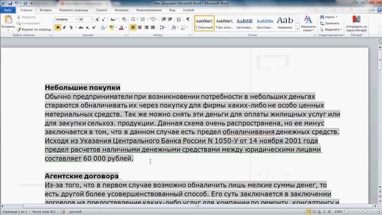The height and width of the screenshot is (215, 382).
Task: Click the Bullets list icon
Action: [133, 19]
